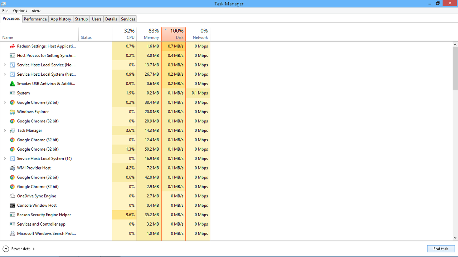
Task: Open the Details tab
Action: tap(111, 19)
